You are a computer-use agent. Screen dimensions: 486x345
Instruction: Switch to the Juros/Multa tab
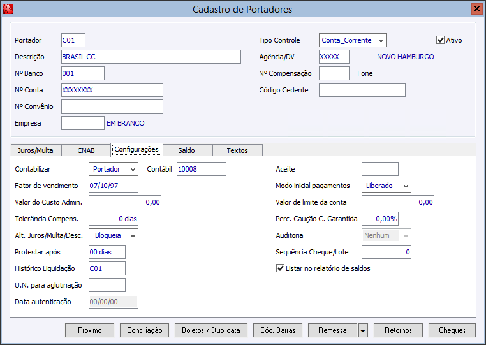[36, 150]
